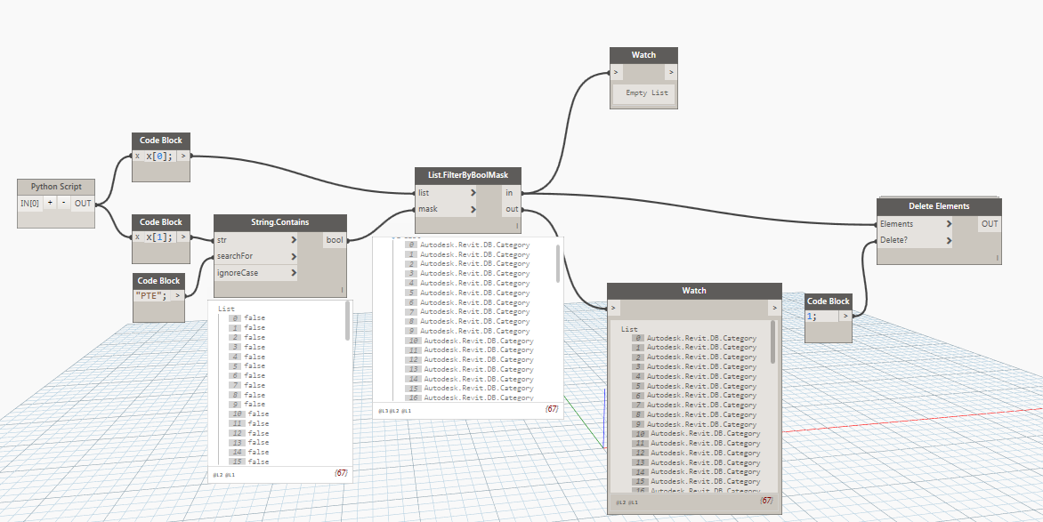1043x522 pixels.
Task: Select the List.FilterByBoolMask node title
Action: [x=467, y=175]
